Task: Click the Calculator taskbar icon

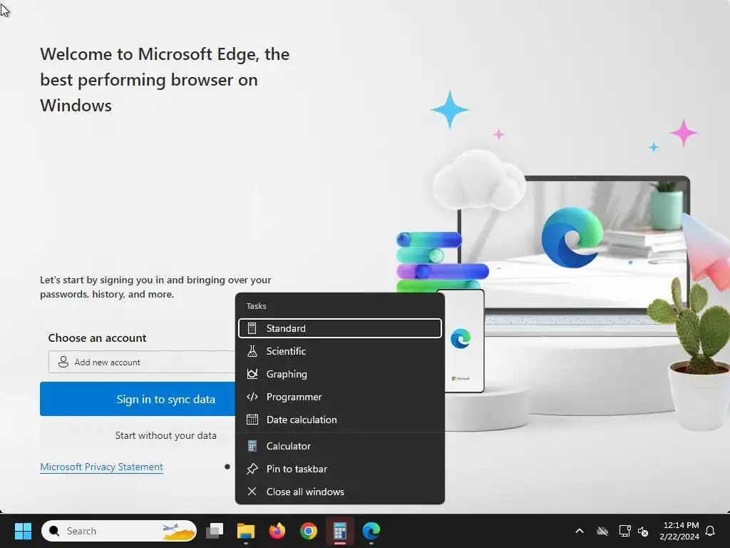Action: pyautogui.click(x=340, y=531)
